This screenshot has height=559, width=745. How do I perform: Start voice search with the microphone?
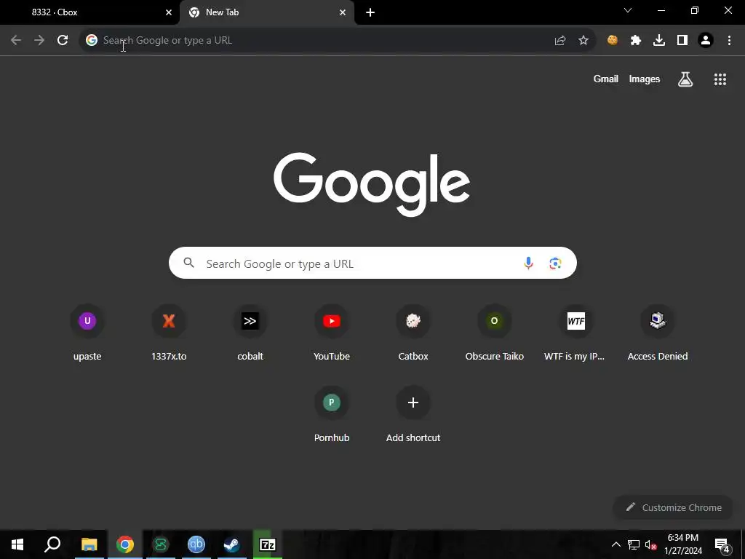coord(528,263)
